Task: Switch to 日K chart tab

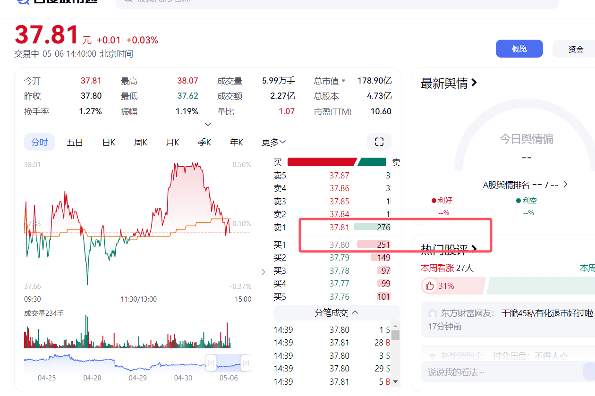Action: (109, 142)
